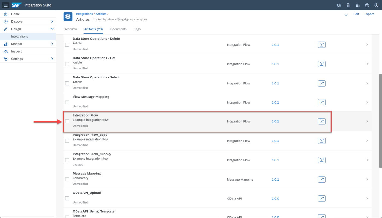
Task: Tick the Iflow Message Mapping checkbox
Action: [x=67, y=102]
